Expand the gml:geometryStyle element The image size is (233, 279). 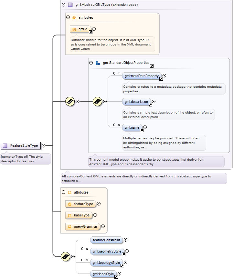(127, 251)
